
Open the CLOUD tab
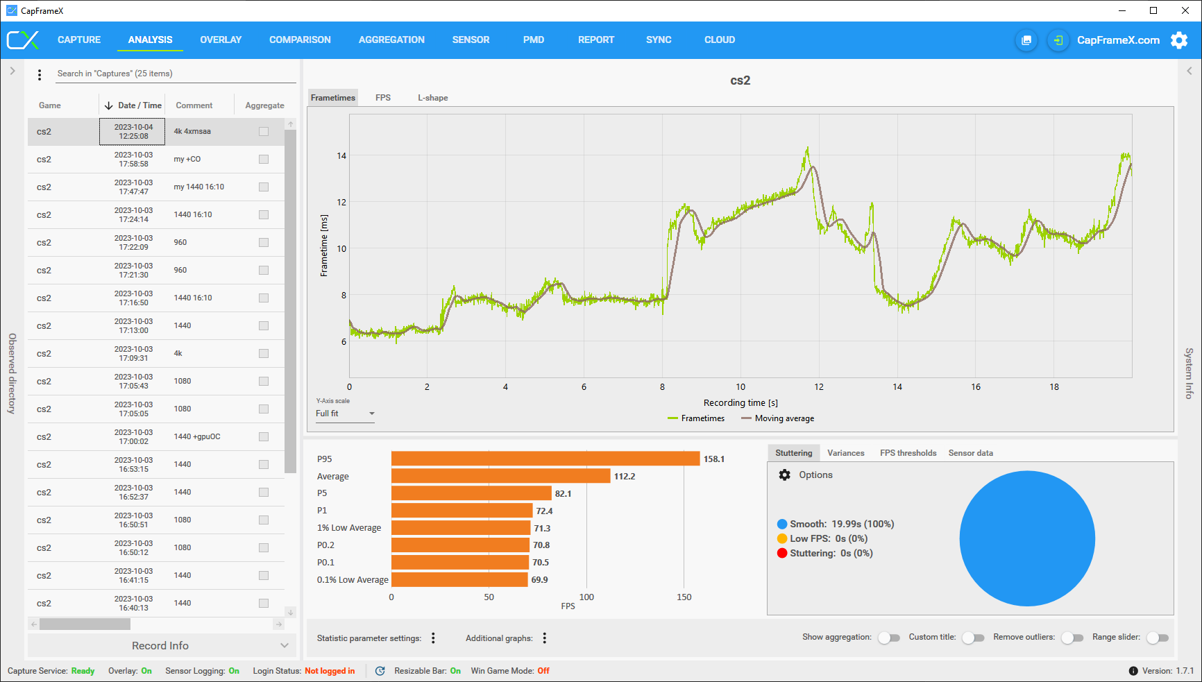click(720, 40)
